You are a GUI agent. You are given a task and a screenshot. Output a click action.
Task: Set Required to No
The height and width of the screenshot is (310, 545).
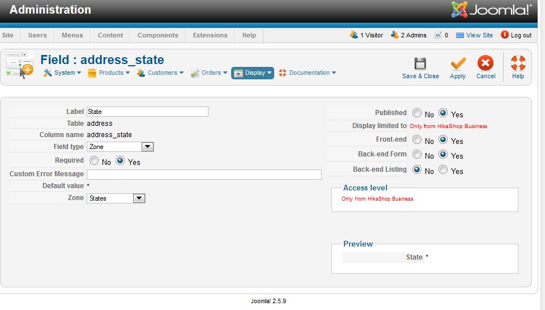pyautogui.click(x=94, y=160)
